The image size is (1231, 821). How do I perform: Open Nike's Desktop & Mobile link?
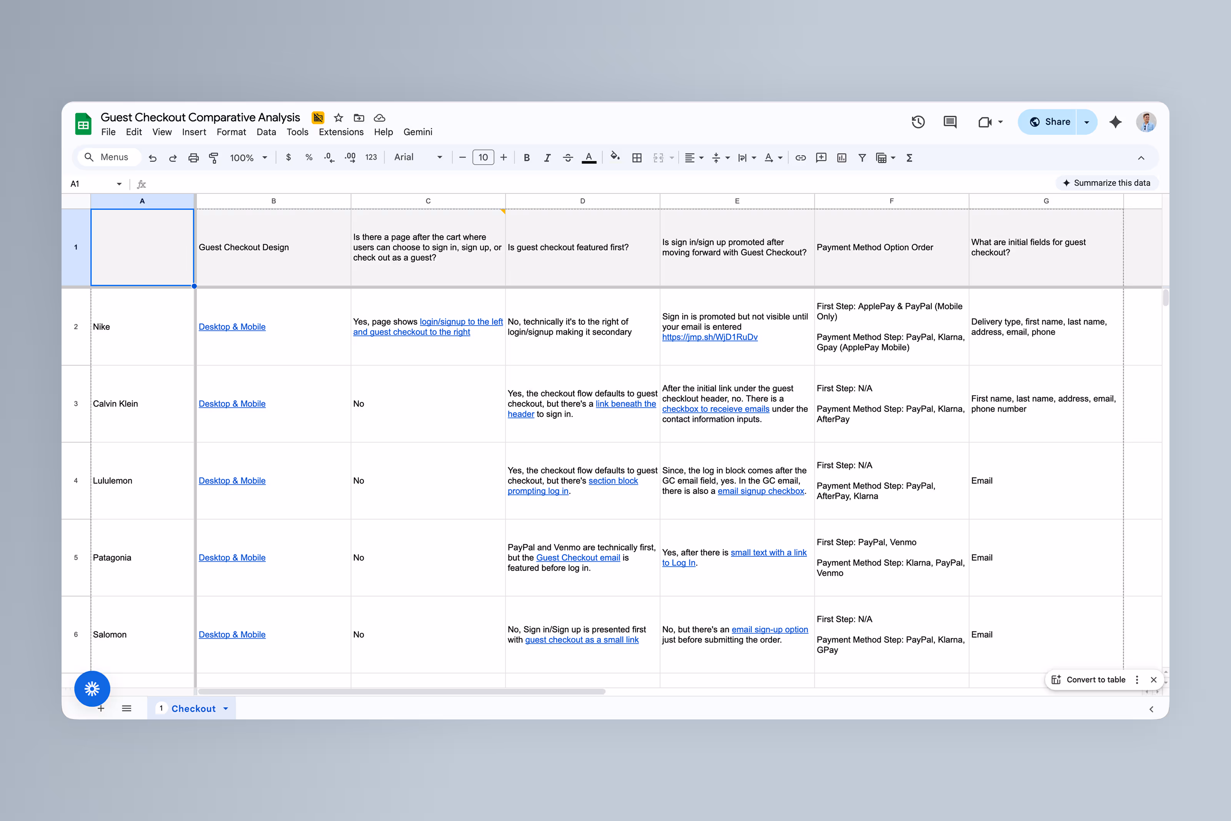[232, 326]
